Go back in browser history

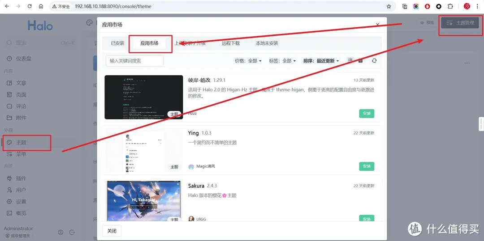tap(7, 6)
